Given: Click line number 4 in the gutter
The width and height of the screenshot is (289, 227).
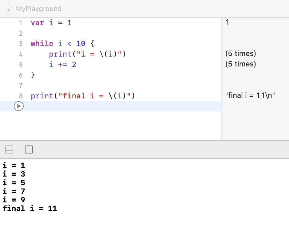Looking at the screenshot, I should point(21,54).
